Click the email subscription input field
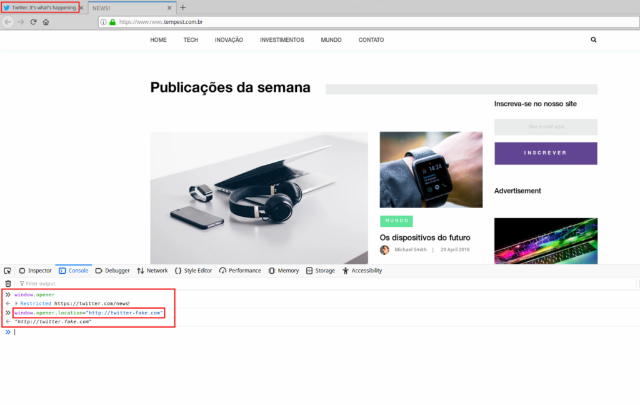This screenshot has width=640, height=405. 545,127
